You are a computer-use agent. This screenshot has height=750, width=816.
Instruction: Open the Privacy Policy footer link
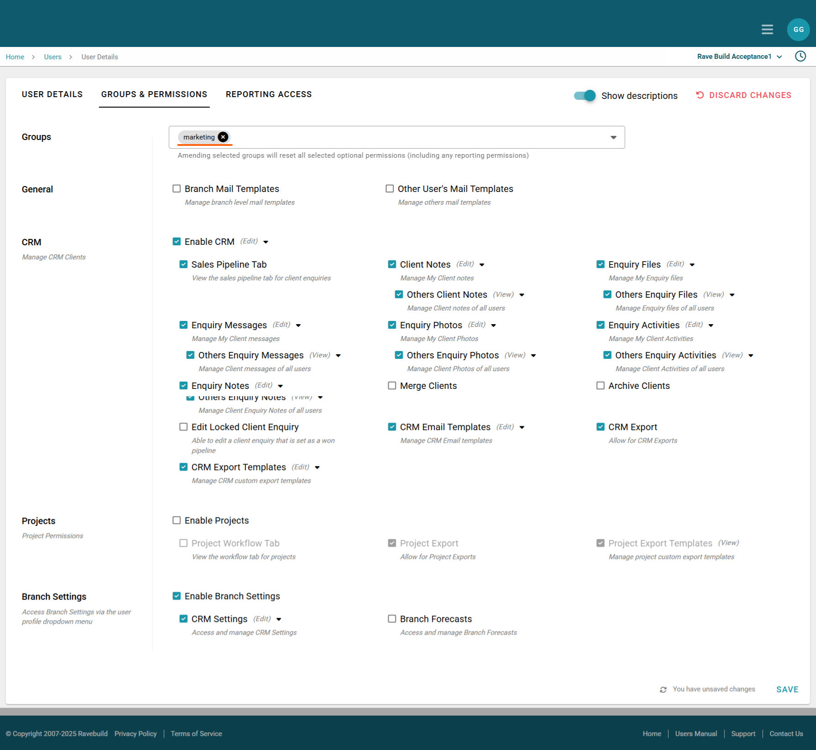[136, 734]
